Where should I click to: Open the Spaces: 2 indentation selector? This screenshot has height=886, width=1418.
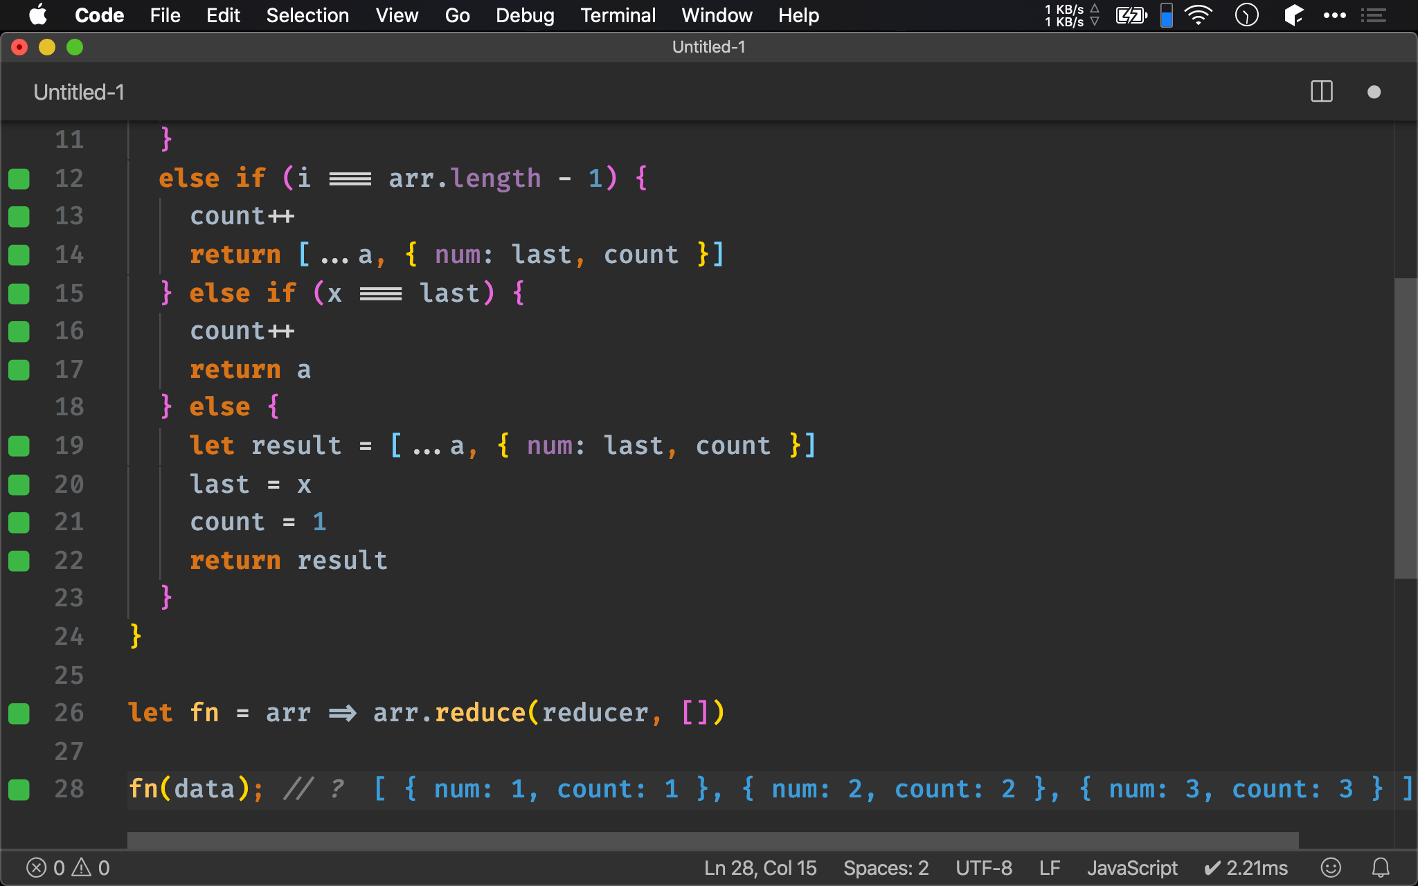coord(886,867)
